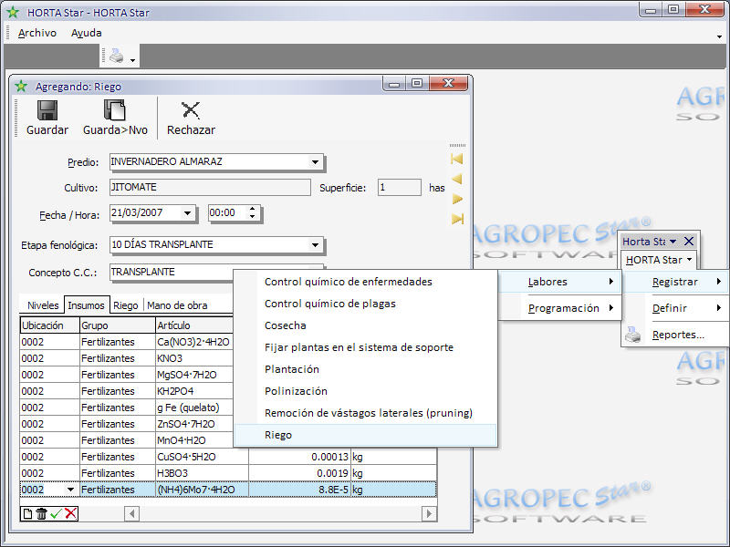Select Riego from the labores list
The image size is (730, 547).
(x=366, y=435)
